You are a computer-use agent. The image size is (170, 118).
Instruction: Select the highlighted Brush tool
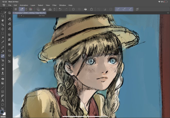point(2,56)
